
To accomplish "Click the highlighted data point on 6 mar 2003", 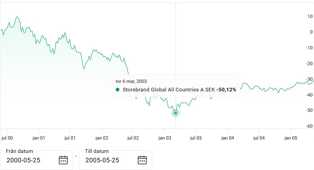I will pyautogui.click(x=175, y=113).
